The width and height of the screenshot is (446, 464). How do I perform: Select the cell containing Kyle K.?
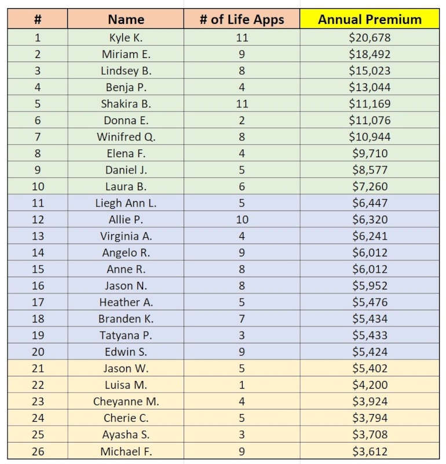pos(126,37)
